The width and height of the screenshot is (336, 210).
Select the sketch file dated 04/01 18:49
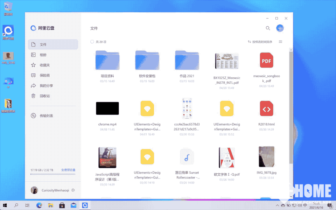(147, 108)
